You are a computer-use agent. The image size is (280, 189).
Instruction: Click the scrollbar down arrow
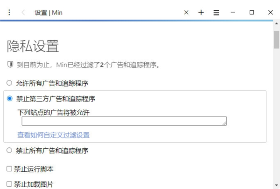pos(277,185)
